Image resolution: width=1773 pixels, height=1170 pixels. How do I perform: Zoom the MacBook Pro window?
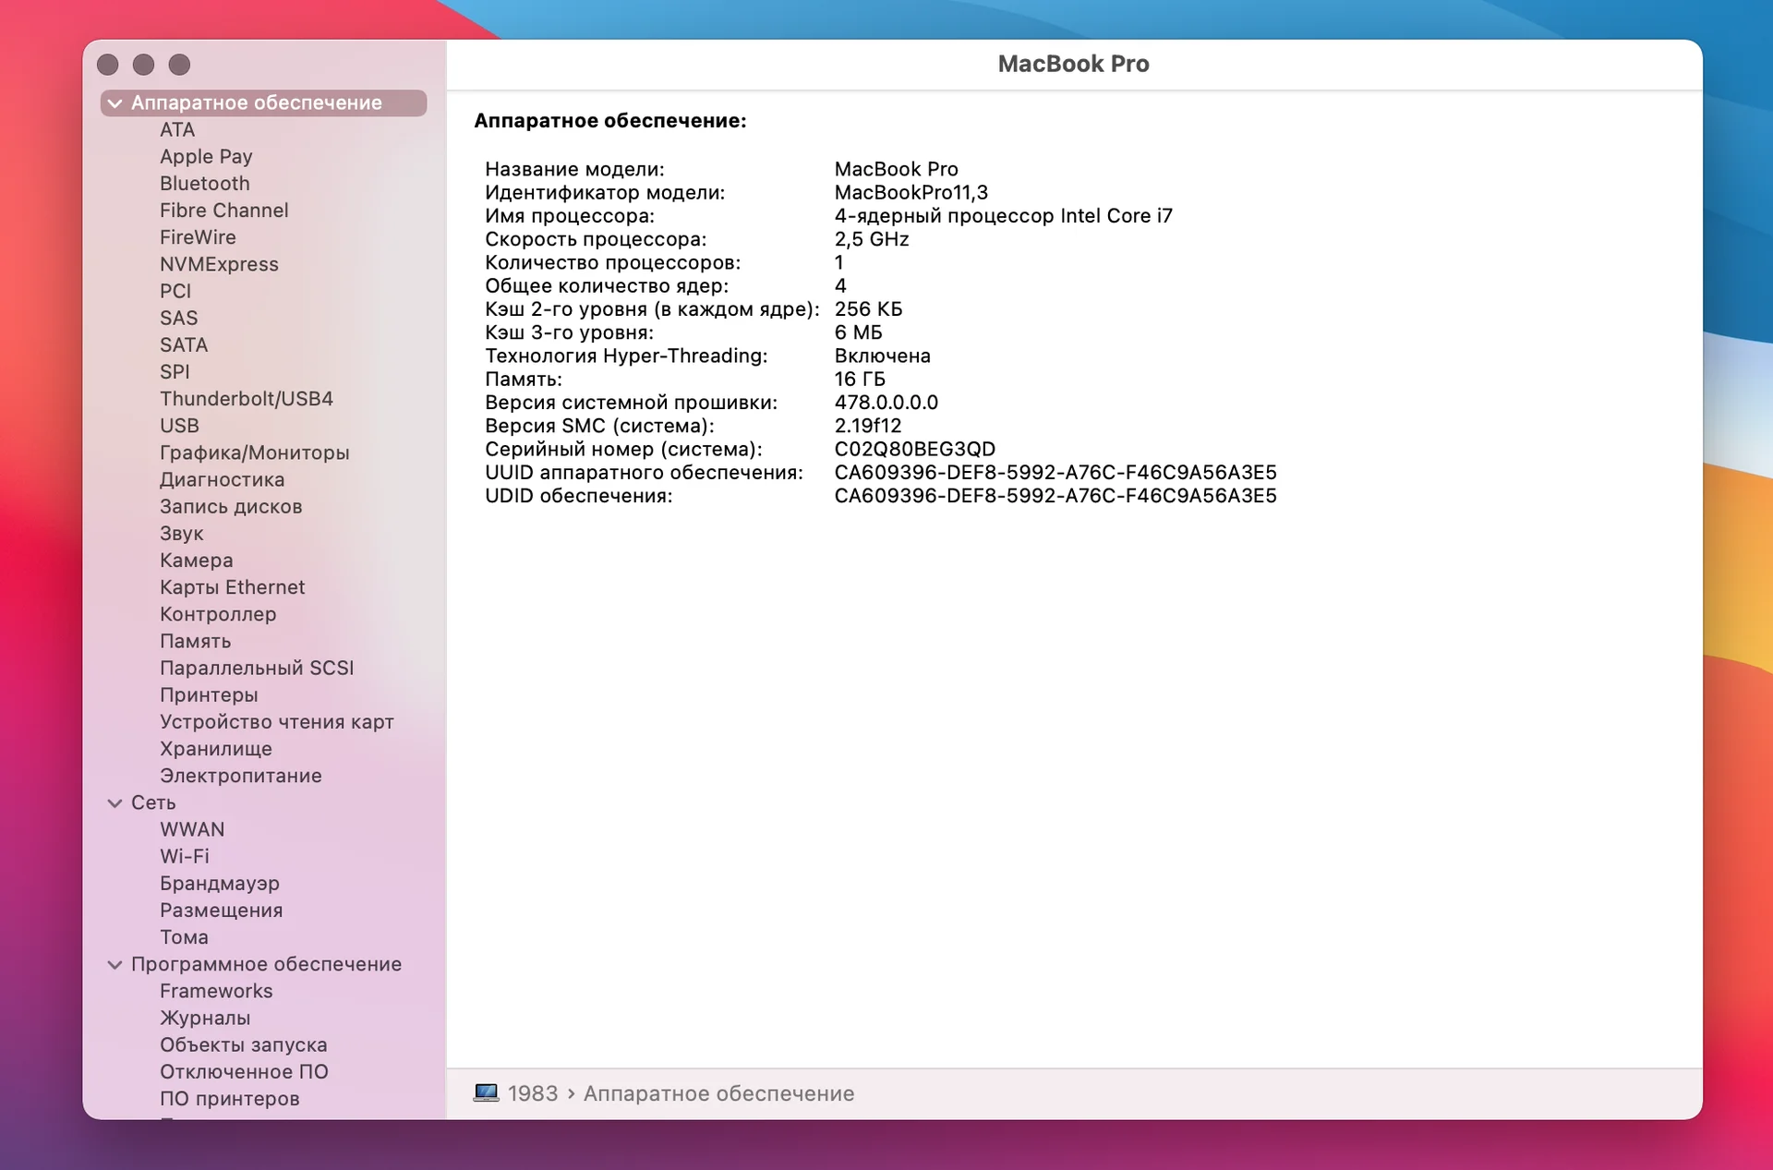(179, 65)
